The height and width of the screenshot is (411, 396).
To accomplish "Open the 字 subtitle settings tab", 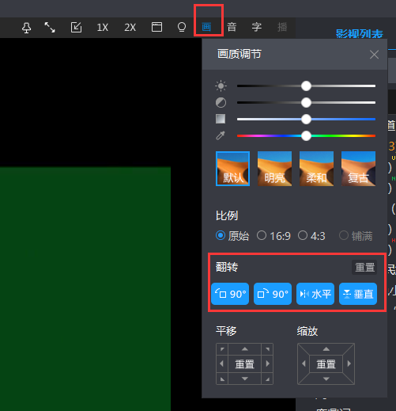I will 257,27.
